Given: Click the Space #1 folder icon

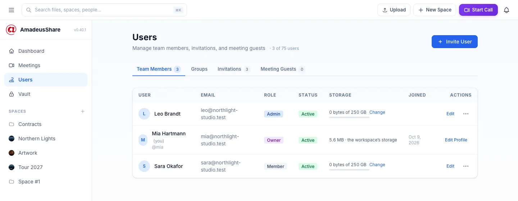Looking at the screenshot, I should [x=12, y=182].
